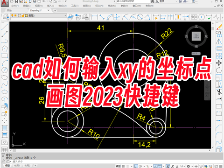Select the Linear dimension tool
The height and width of the screenshot is (168, 224).
click(95, 17)
